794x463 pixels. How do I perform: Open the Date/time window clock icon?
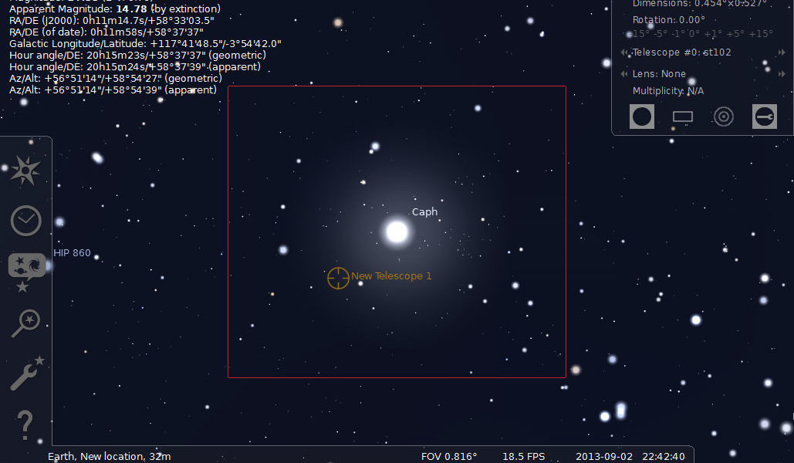(25, 221)
